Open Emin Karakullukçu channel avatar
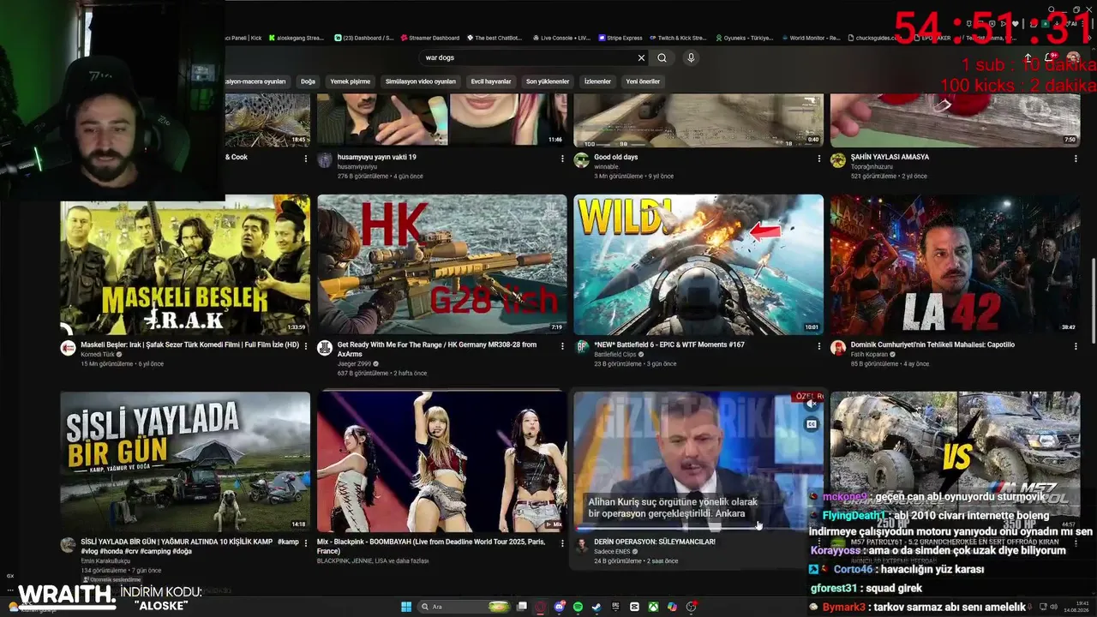The image size is (1097, 617). pyautogui.click(x=68, y=545)
